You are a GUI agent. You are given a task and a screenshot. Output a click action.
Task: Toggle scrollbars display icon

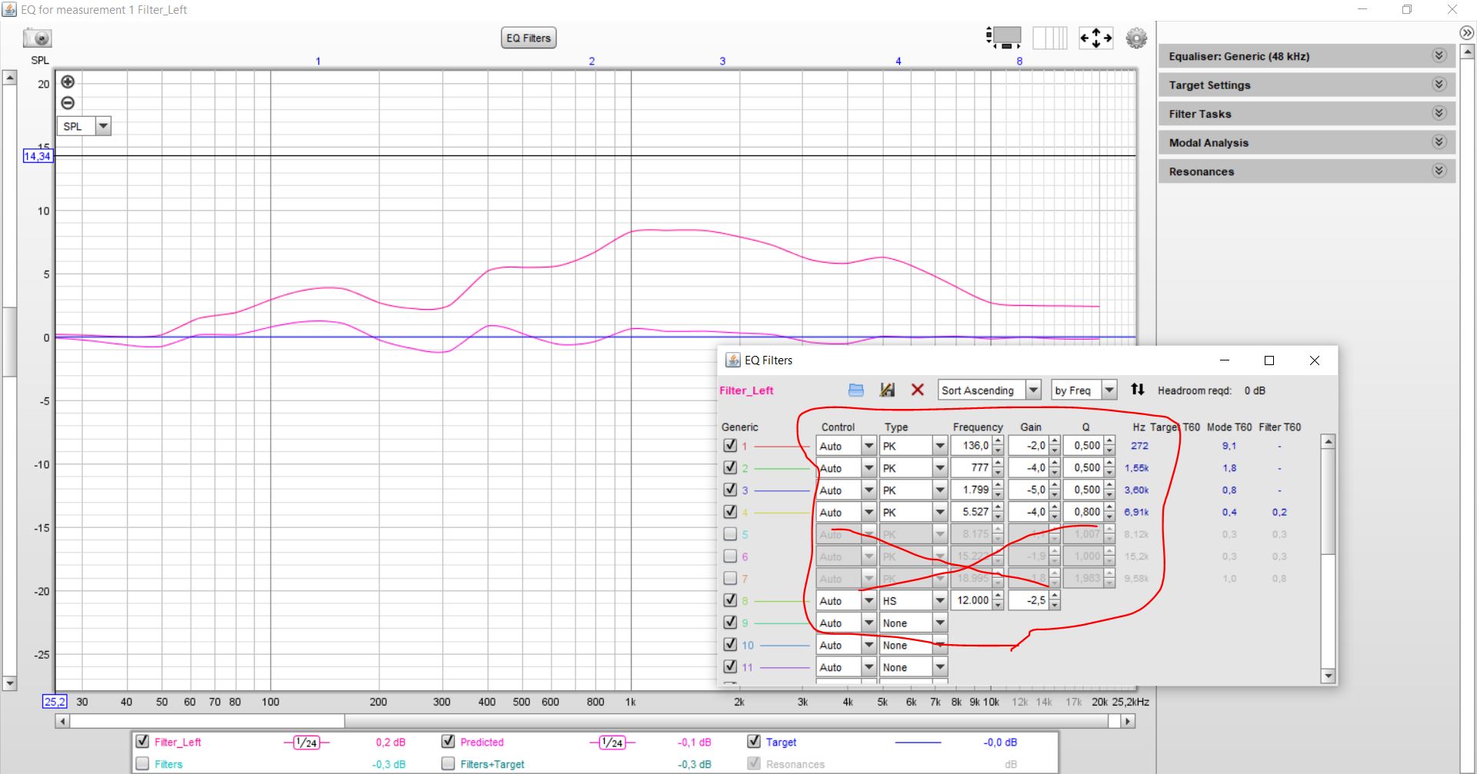coord(1004,38)
